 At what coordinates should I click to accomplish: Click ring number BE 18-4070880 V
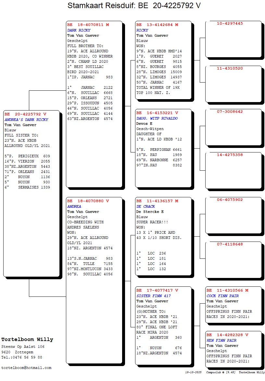click(x=88, y=201)
